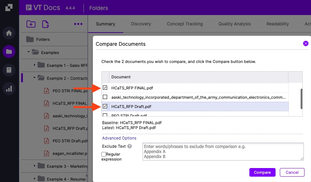This screenshot has height=182, width=311.
Task: Open the bar chart reports icon
Action: pos(9,89)
